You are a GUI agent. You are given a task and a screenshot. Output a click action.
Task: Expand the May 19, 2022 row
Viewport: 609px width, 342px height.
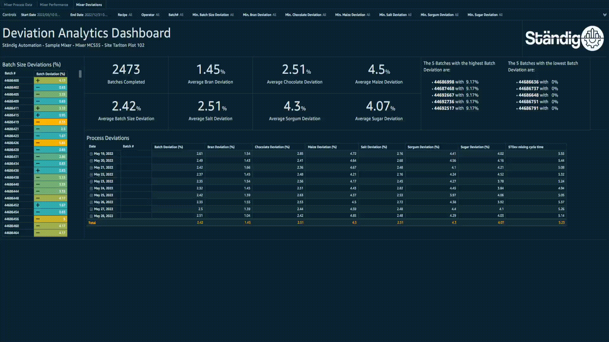[x=91, y=154]
